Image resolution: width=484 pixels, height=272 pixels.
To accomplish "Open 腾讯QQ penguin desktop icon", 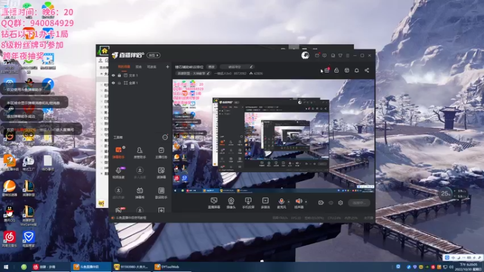I will click(x=10, y=214).
